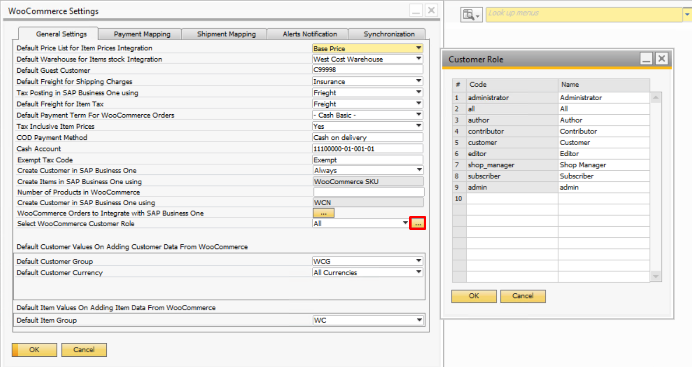The width and height of the screenshot is (692, 367).
Task: Select the contributor code cell
Action: 512,132
